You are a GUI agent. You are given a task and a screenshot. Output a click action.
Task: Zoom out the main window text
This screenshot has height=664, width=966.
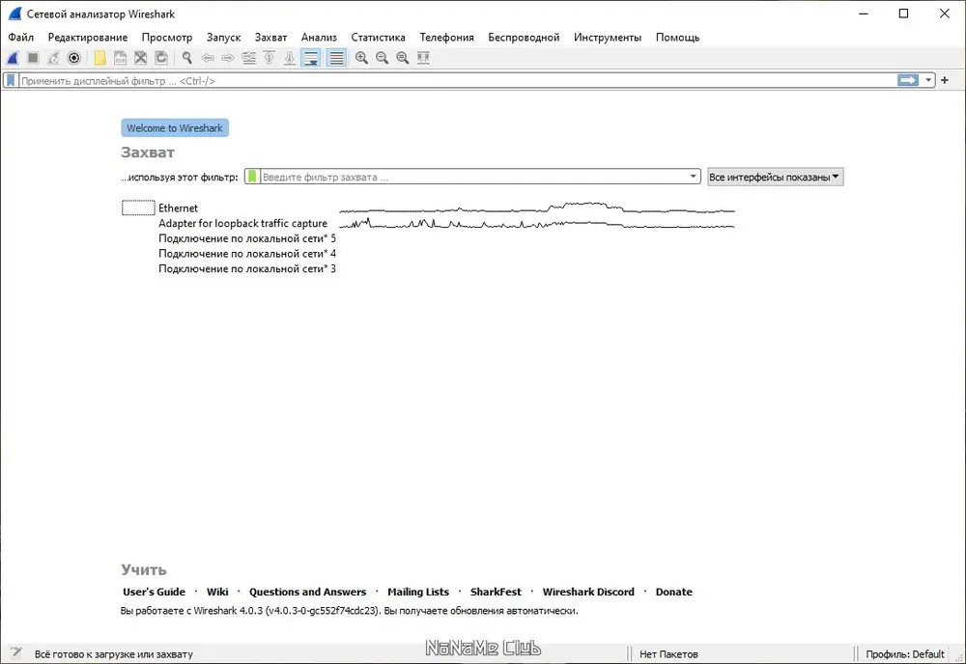[382, 58]
